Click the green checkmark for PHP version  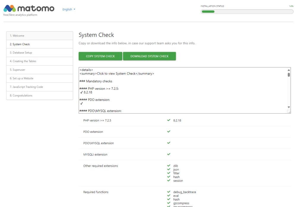coord(169,120)
